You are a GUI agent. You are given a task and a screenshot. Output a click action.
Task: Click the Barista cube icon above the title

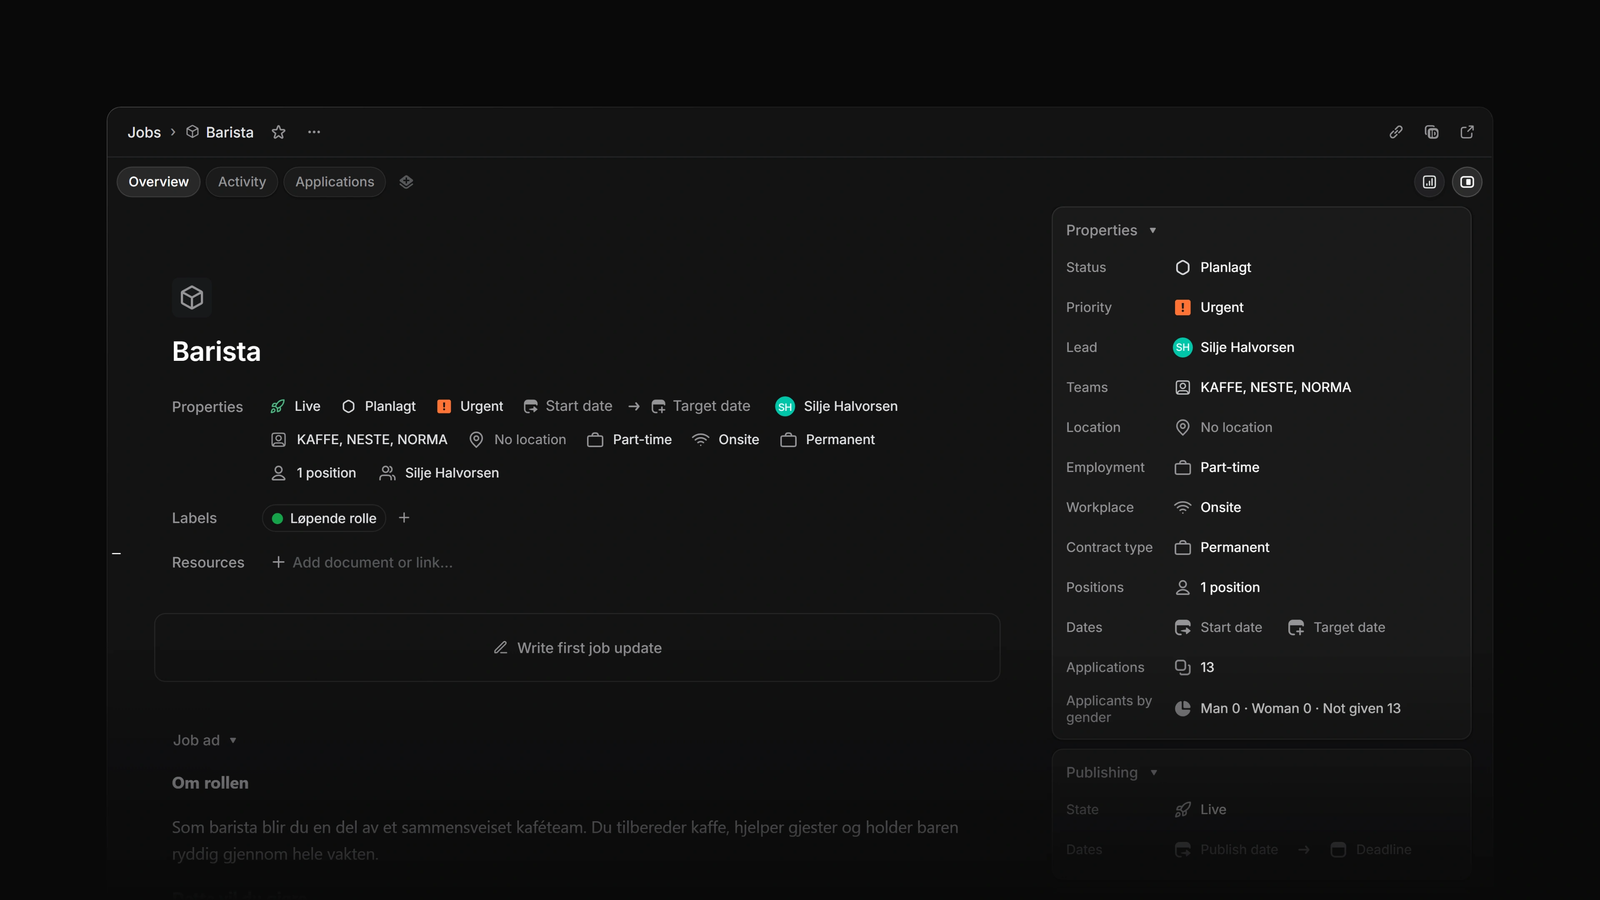click(192, 297)
